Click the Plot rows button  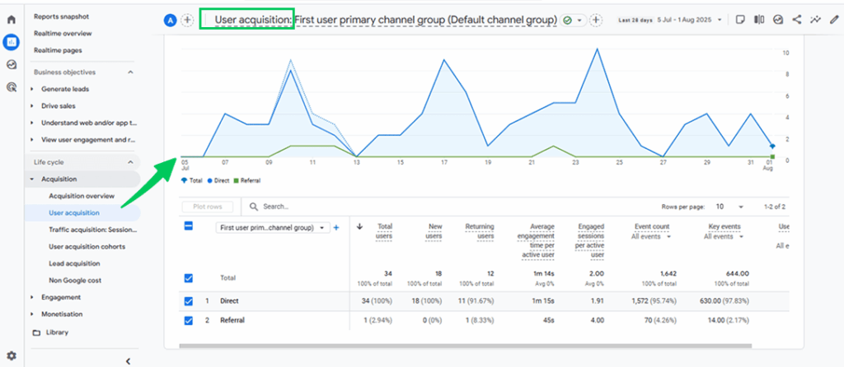click(208, 207)
